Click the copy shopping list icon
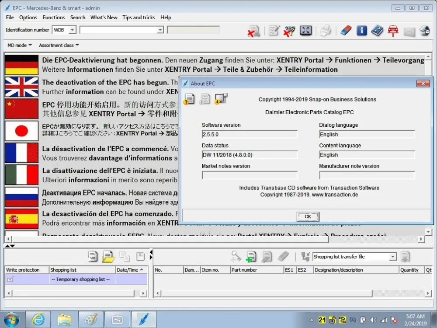The width and height of the screenshot is (437, 328). [125, 256]
